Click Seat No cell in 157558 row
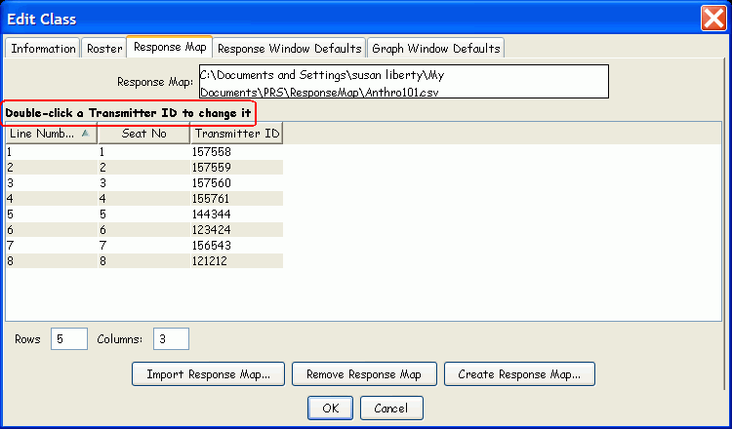The width and height of the screenshot is (732, 429). coord(143,152)
